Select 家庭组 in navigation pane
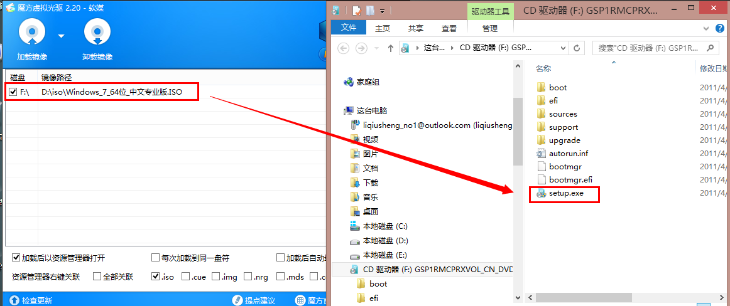Screen dimensions: 730x306 click(362, 82)
